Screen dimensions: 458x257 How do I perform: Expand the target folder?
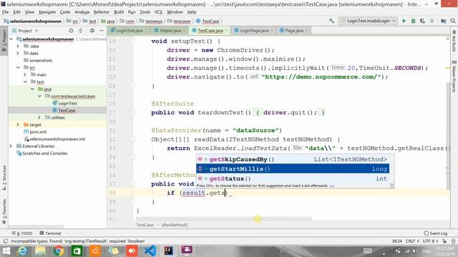[17, 125]
